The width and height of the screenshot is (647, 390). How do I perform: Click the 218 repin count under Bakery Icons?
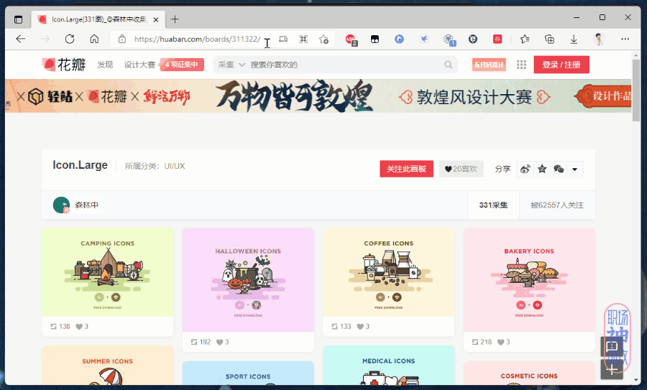tap(482, 342)
